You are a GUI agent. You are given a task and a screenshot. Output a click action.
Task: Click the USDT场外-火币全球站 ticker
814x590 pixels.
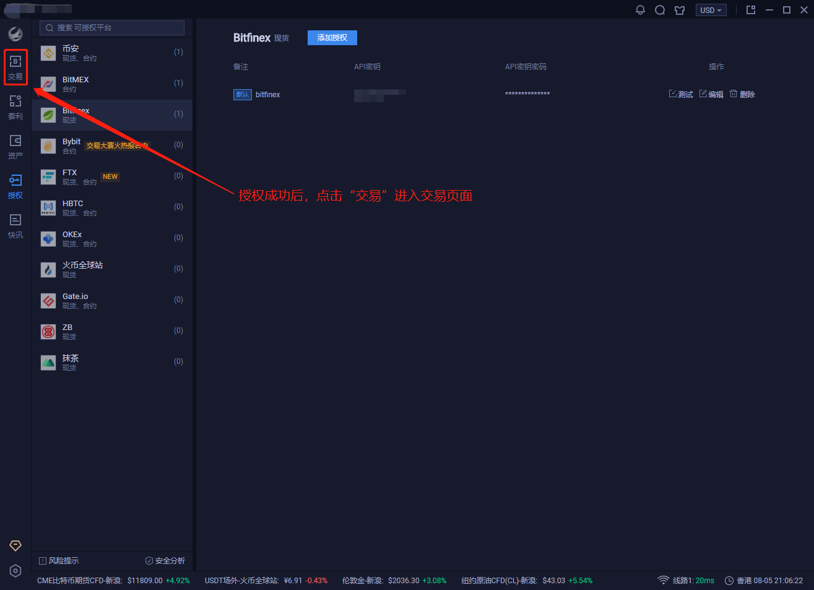(x=266, y=581)
